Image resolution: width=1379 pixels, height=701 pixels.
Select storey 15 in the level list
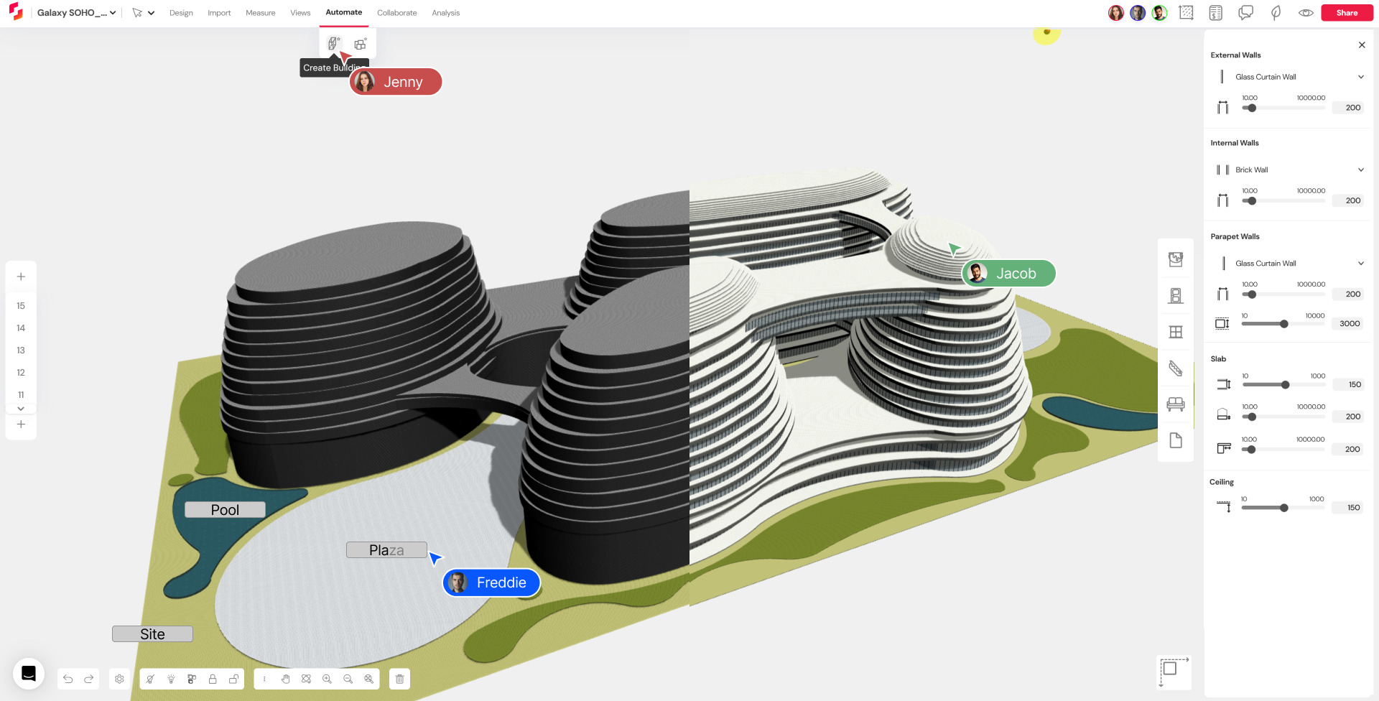point(21,306)
